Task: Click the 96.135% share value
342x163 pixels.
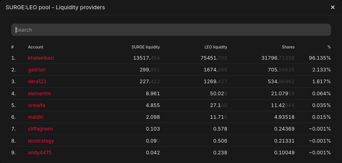Action: coord(320,58)
